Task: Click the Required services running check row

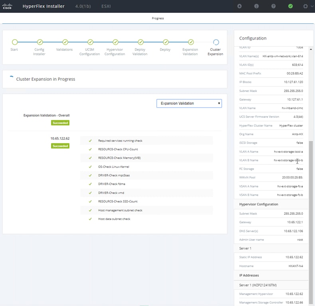Action: (147, 141)
